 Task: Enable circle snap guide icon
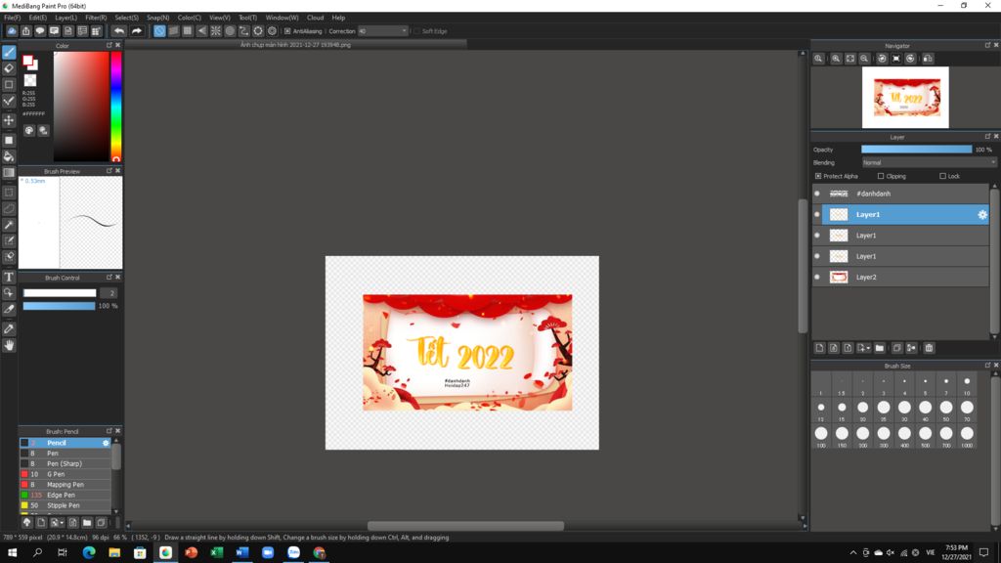[230, 30]
